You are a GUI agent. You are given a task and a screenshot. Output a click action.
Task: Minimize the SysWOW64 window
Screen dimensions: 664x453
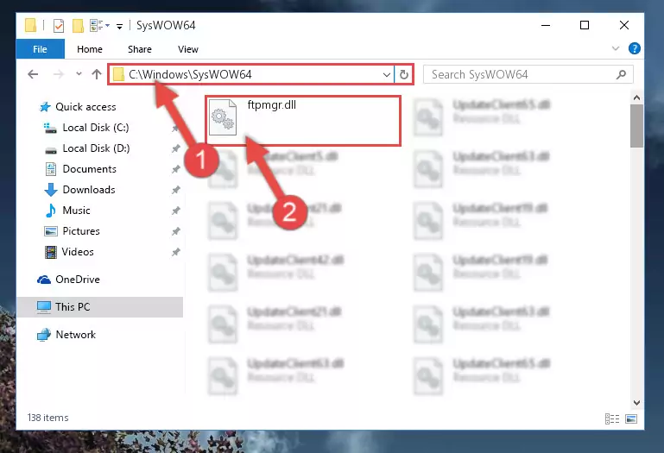click(546, 25)
